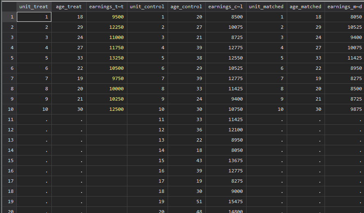Click the earnings_t~t column header

[106, 7]
